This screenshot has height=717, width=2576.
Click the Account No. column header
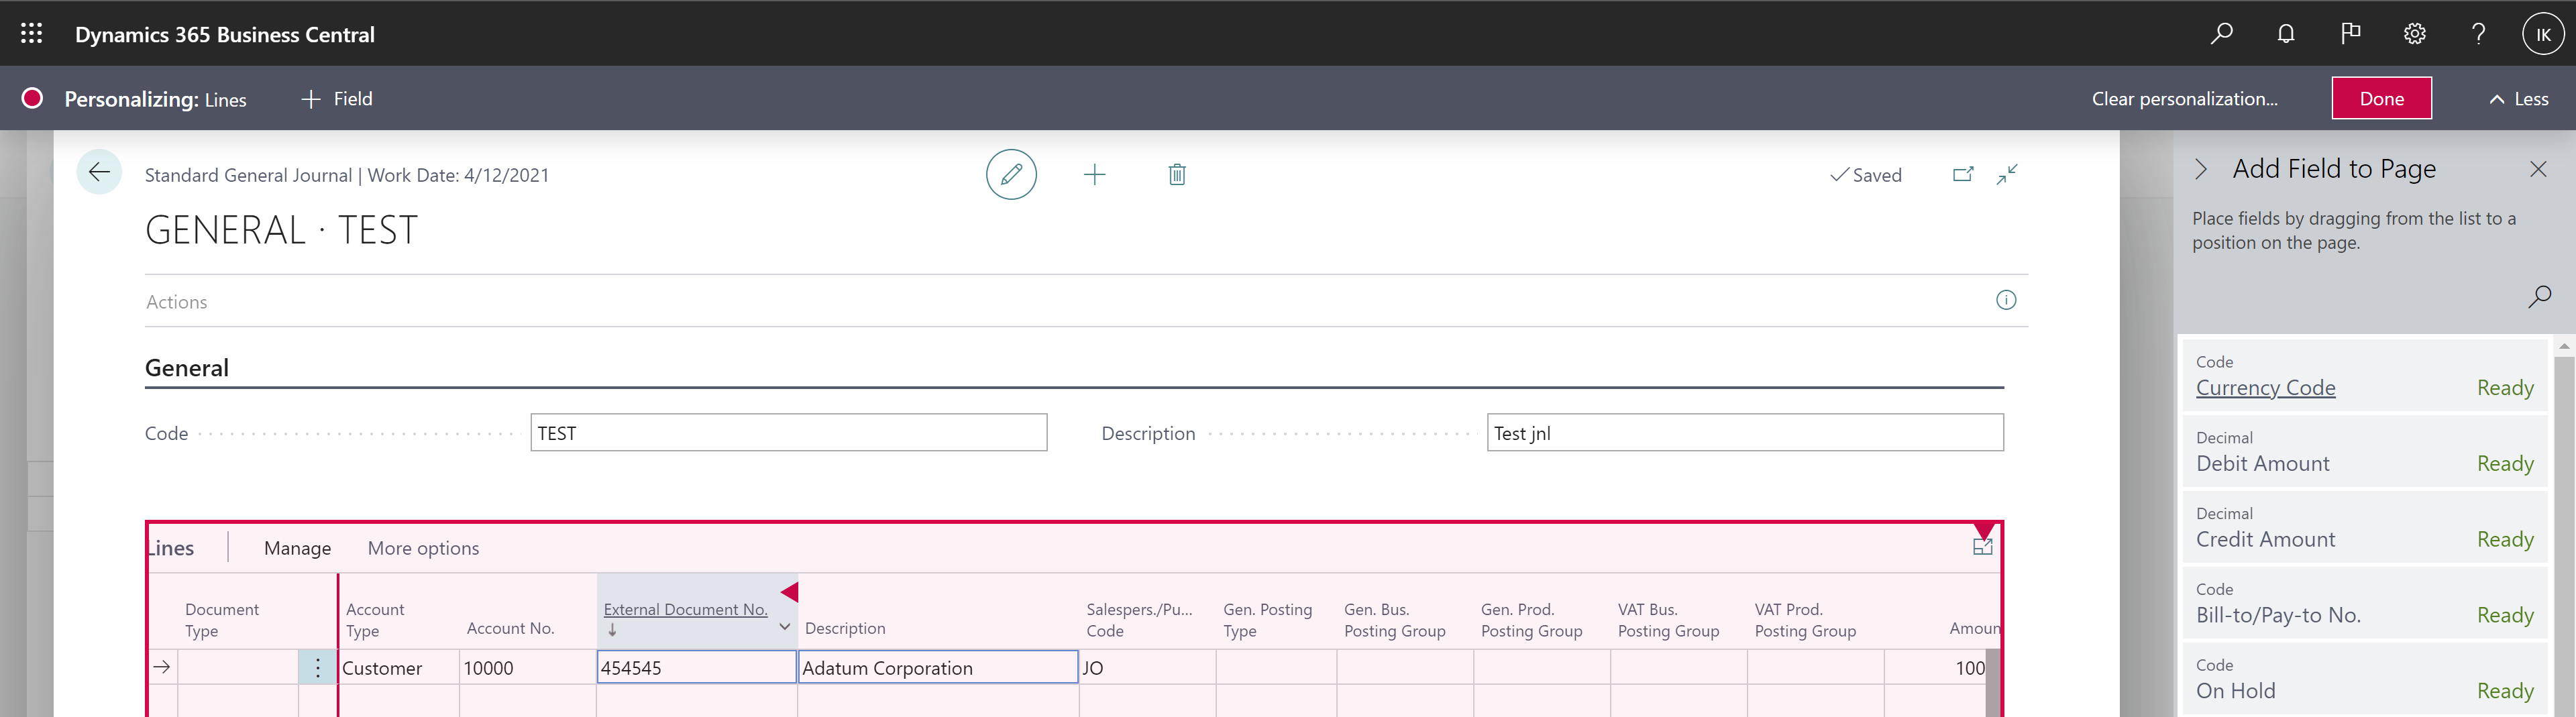tap(510, 628)
